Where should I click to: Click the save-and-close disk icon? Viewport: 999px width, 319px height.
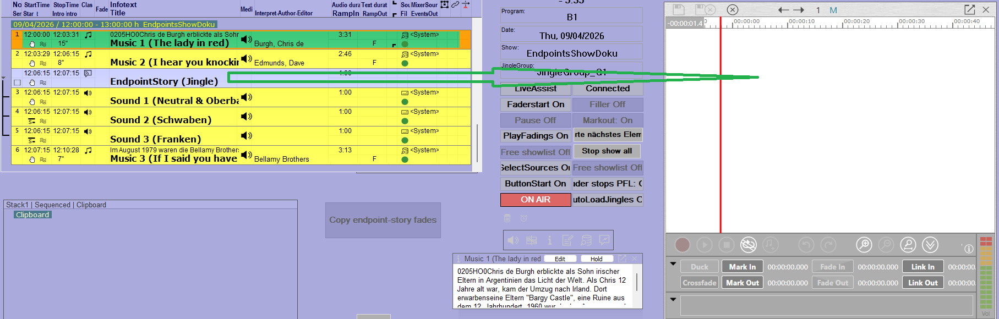point(705,9)
